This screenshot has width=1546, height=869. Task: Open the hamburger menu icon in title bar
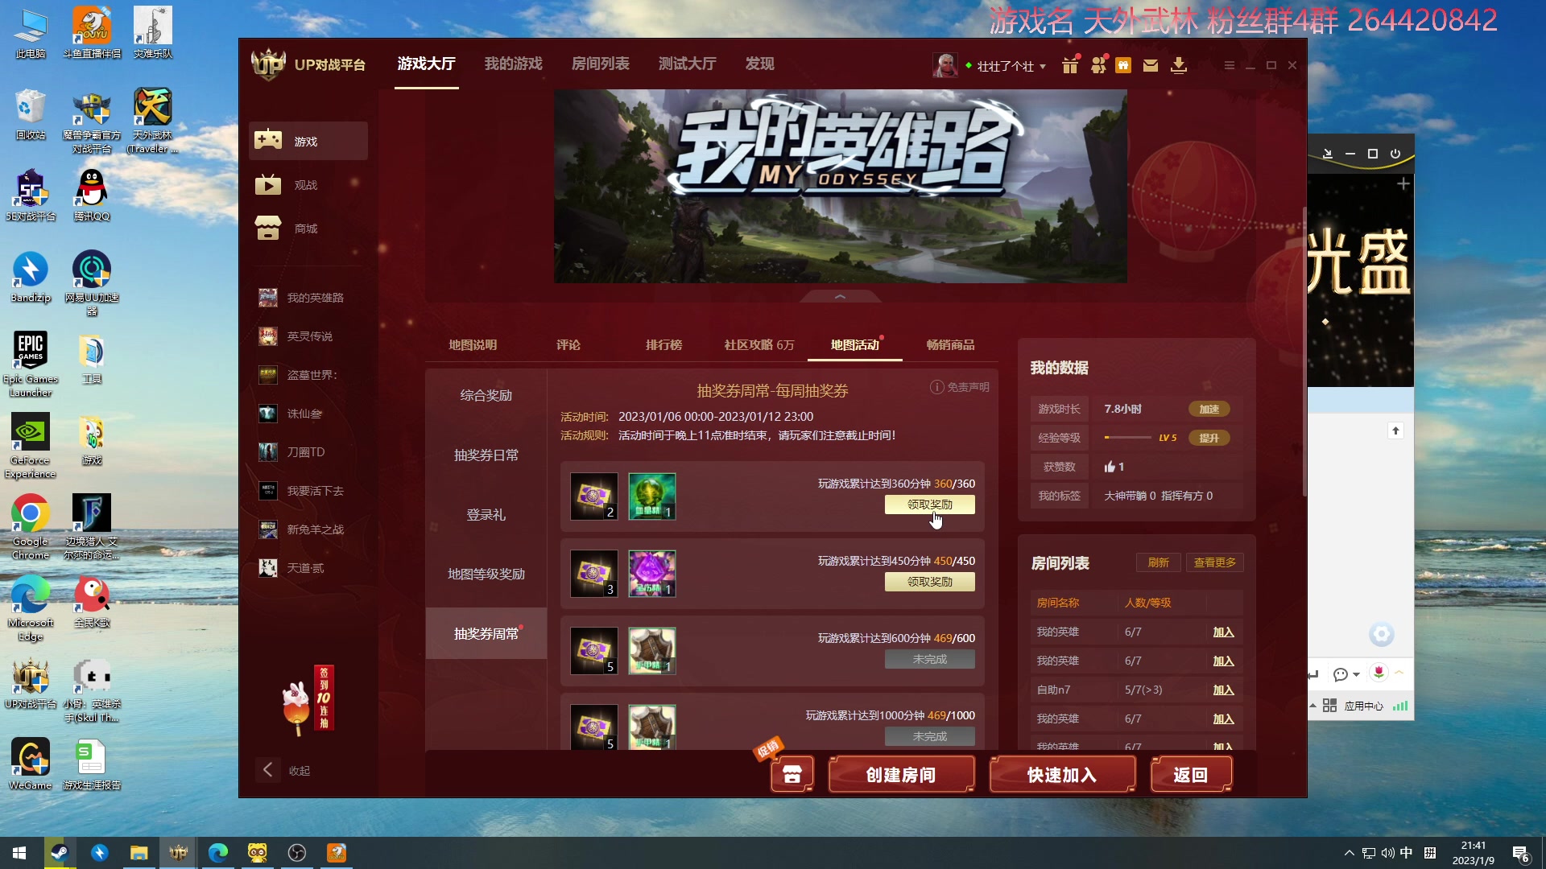[x=1229, y=65]
